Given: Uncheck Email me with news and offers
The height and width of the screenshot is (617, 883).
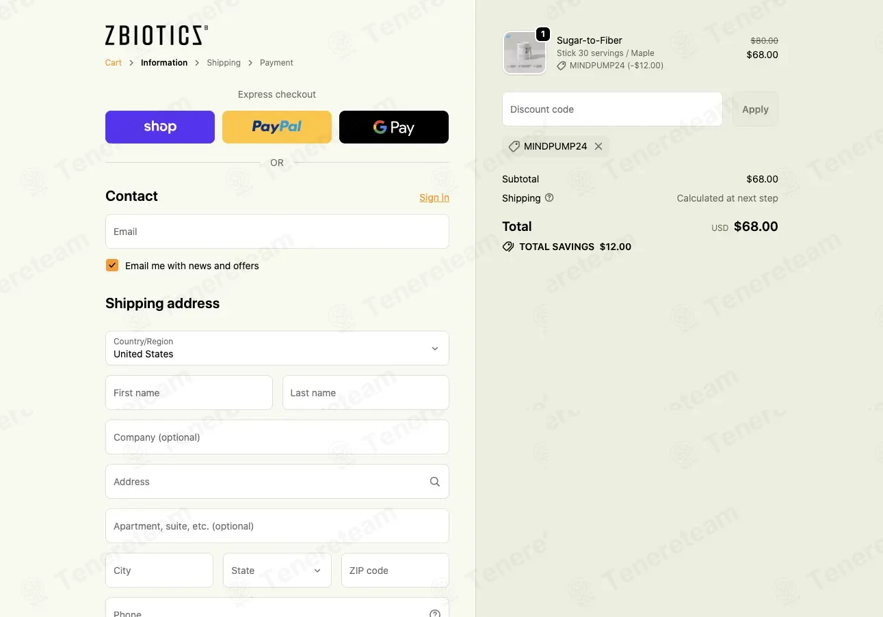Looking at the screenshot, I should (112, 265).
